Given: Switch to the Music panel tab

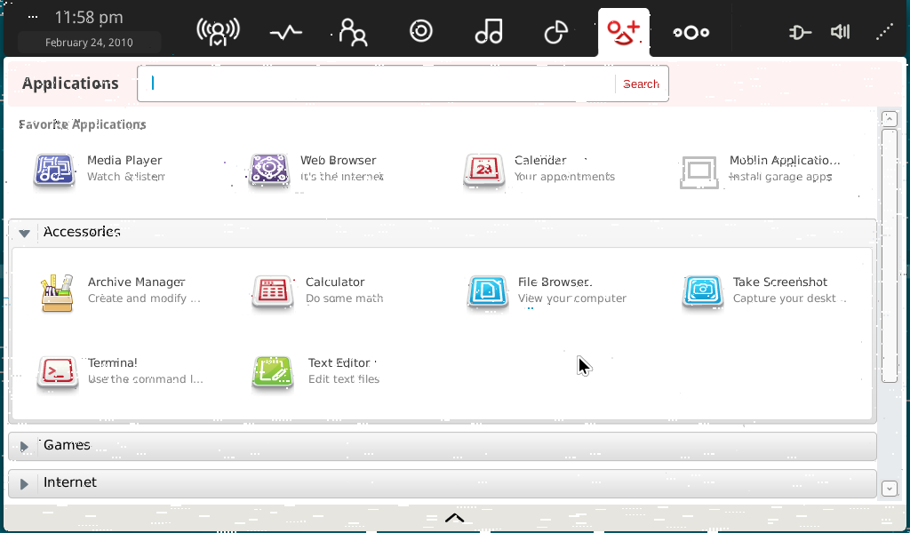Looking at the screenshot, I should pyautogui.click(x=489, y=33).
